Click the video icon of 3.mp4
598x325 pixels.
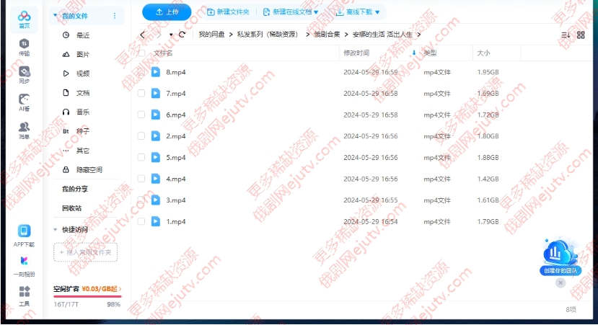click(x=156, y=200)
